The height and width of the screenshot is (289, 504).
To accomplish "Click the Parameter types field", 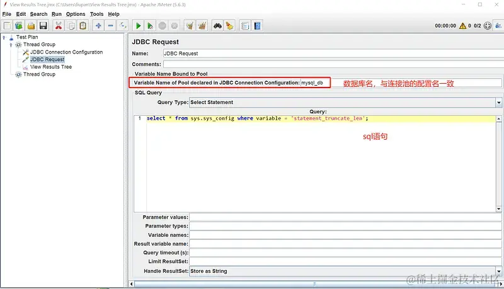I will coord(345,226).
